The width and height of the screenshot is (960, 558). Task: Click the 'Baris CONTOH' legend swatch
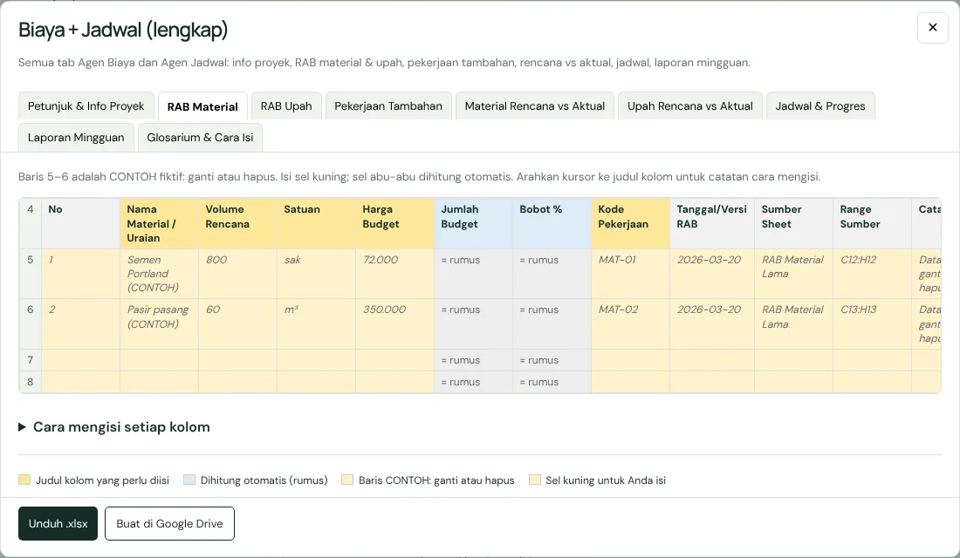(347, 480)
